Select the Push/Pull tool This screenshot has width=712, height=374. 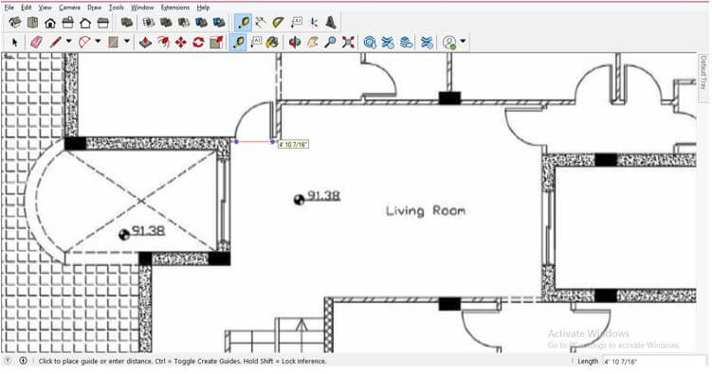(x=145, y=43)
